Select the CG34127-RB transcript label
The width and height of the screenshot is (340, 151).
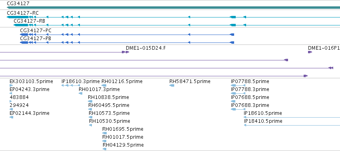(x=30, y=21)
